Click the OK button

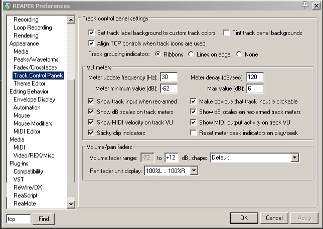tap(244, 218)
